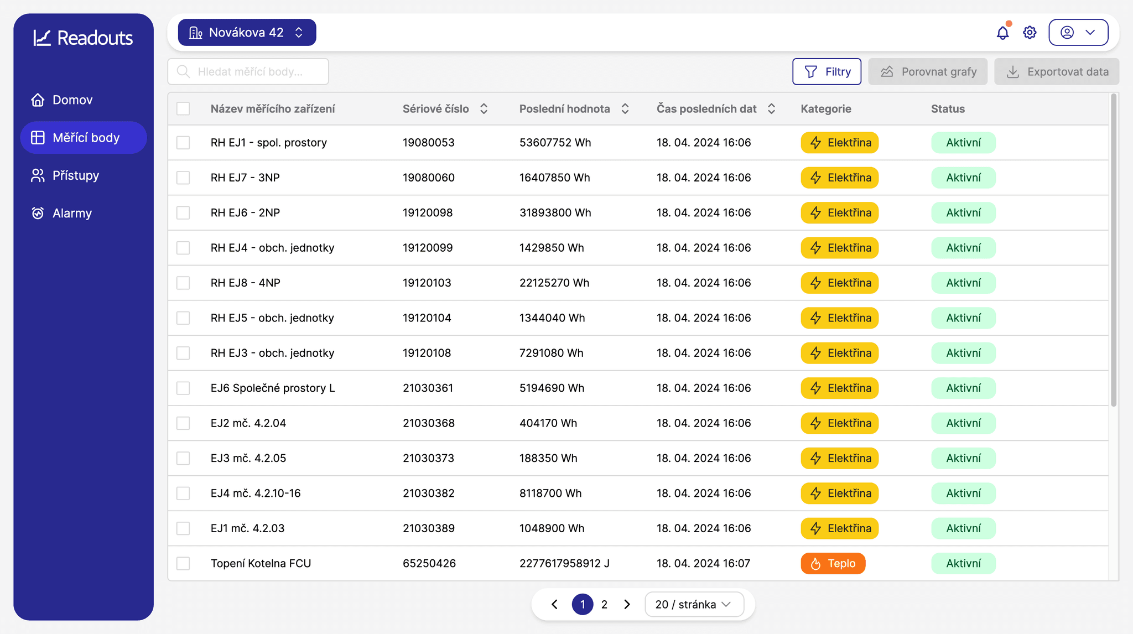The height and width of the screenshot is (634, 1133).
Task: Click lightning icon in EJ1 mč. 4.2.03 row
Action: tap(815, 528)
